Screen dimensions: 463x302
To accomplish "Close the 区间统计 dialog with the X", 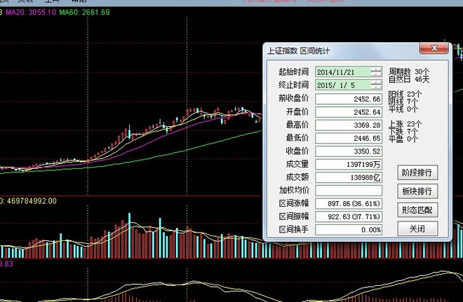I will click(434, 48).
